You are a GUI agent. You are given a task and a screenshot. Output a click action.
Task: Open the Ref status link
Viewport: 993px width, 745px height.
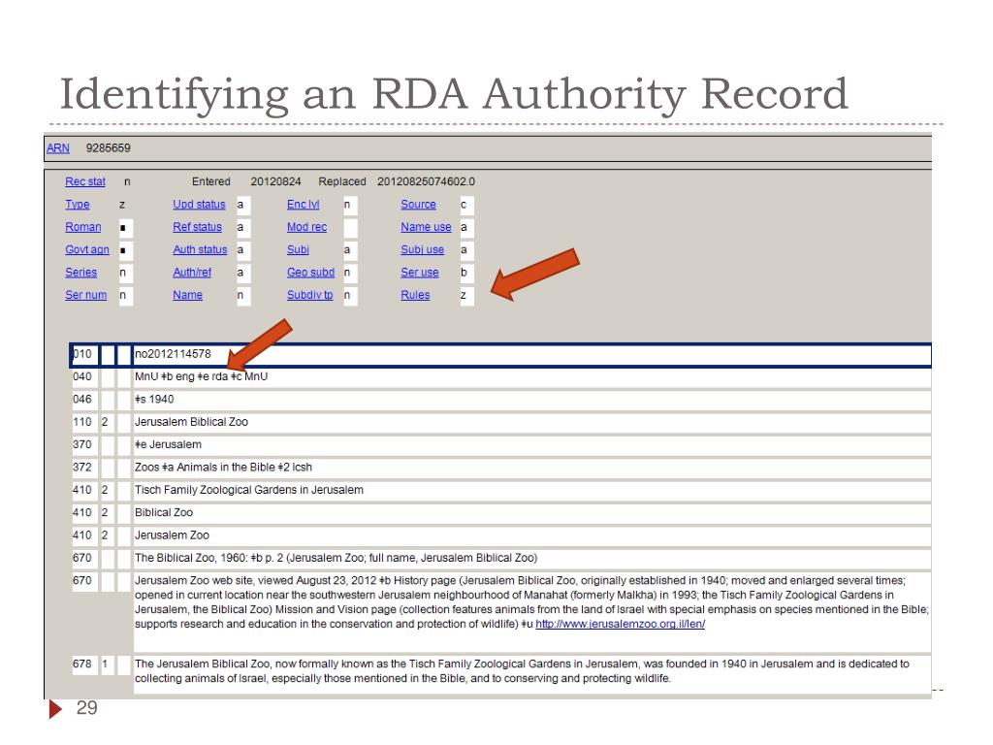point(197,227)
